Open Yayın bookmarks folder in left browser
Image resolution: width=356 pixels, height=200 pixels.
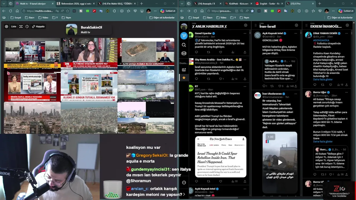66,17
